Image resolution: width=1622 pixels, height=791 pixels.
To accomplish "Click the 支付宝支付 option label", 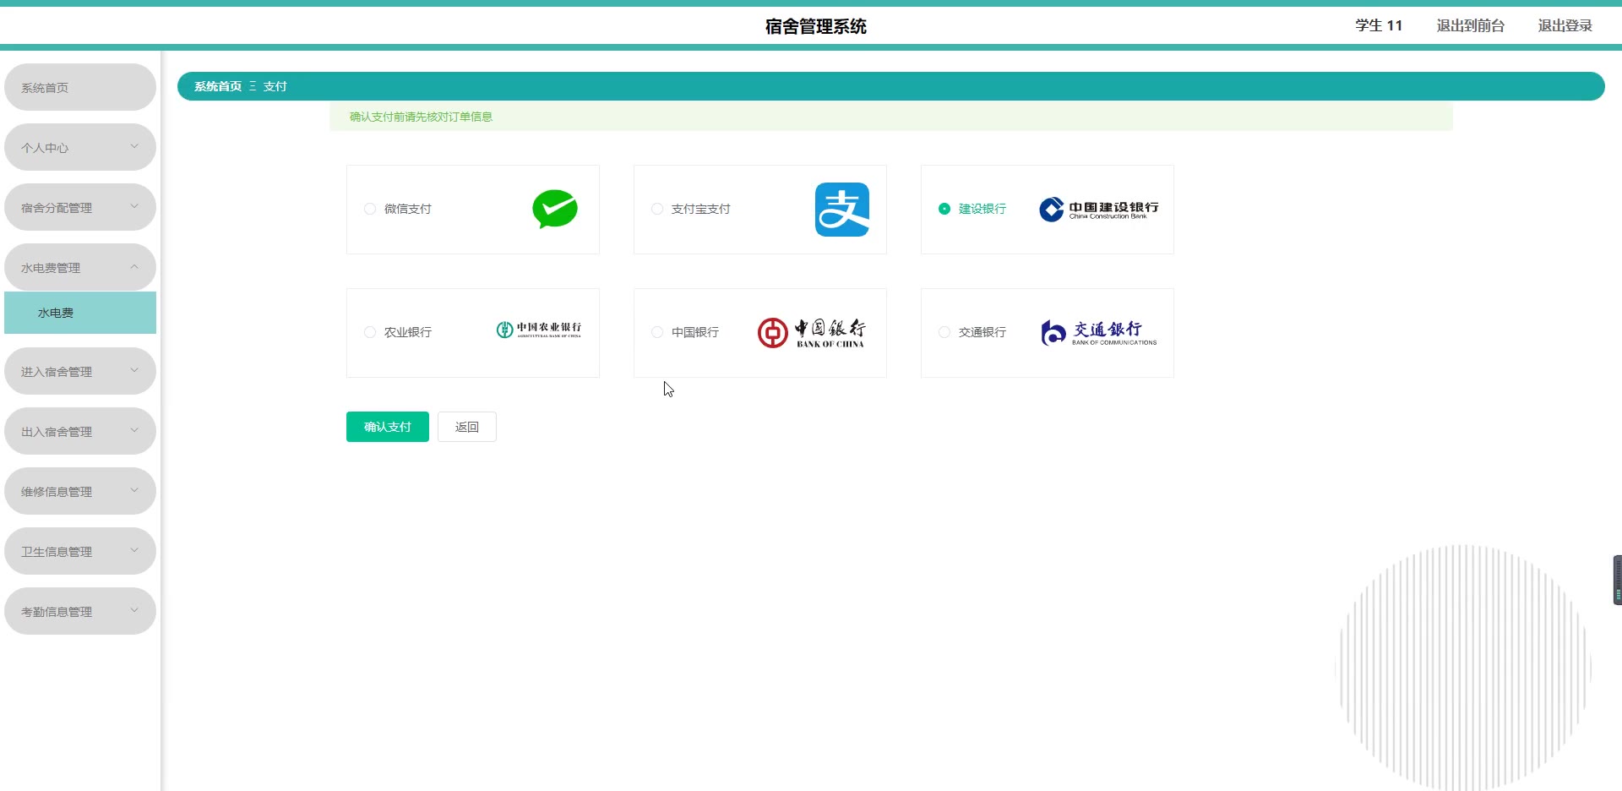I will point(701,209).
